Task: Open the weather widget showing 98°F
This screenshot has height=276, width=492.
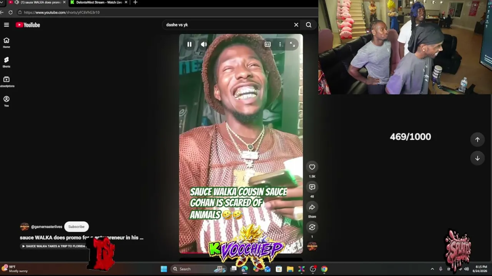Action: coord(15,269)
